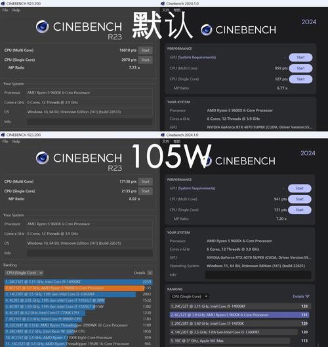This screenshot has width=328, height=347.
Task: Select 2024 rank 4 Core i5-13600KF row
Action: point(240,332)
